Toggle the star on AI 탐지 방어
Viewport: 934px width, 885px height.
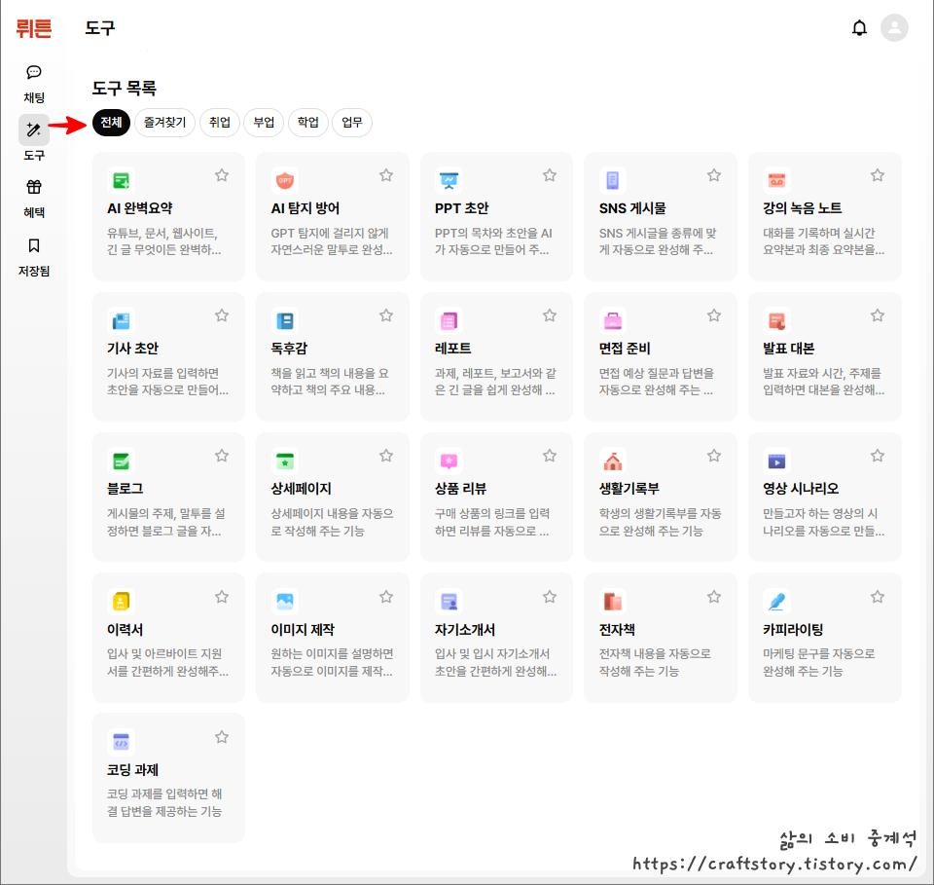386,174
